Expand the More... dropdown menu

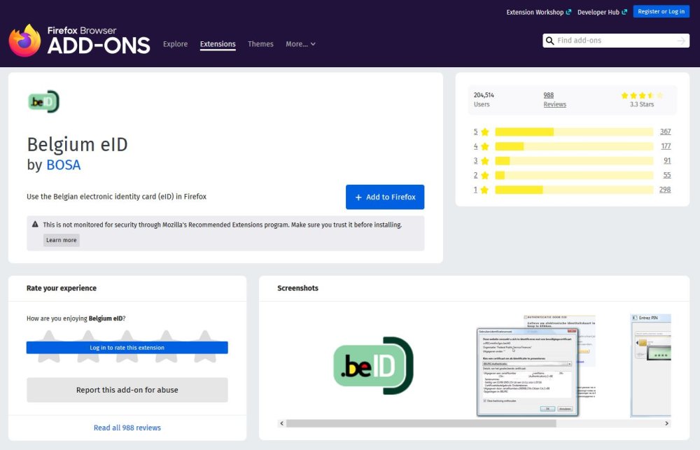(300, 44)
